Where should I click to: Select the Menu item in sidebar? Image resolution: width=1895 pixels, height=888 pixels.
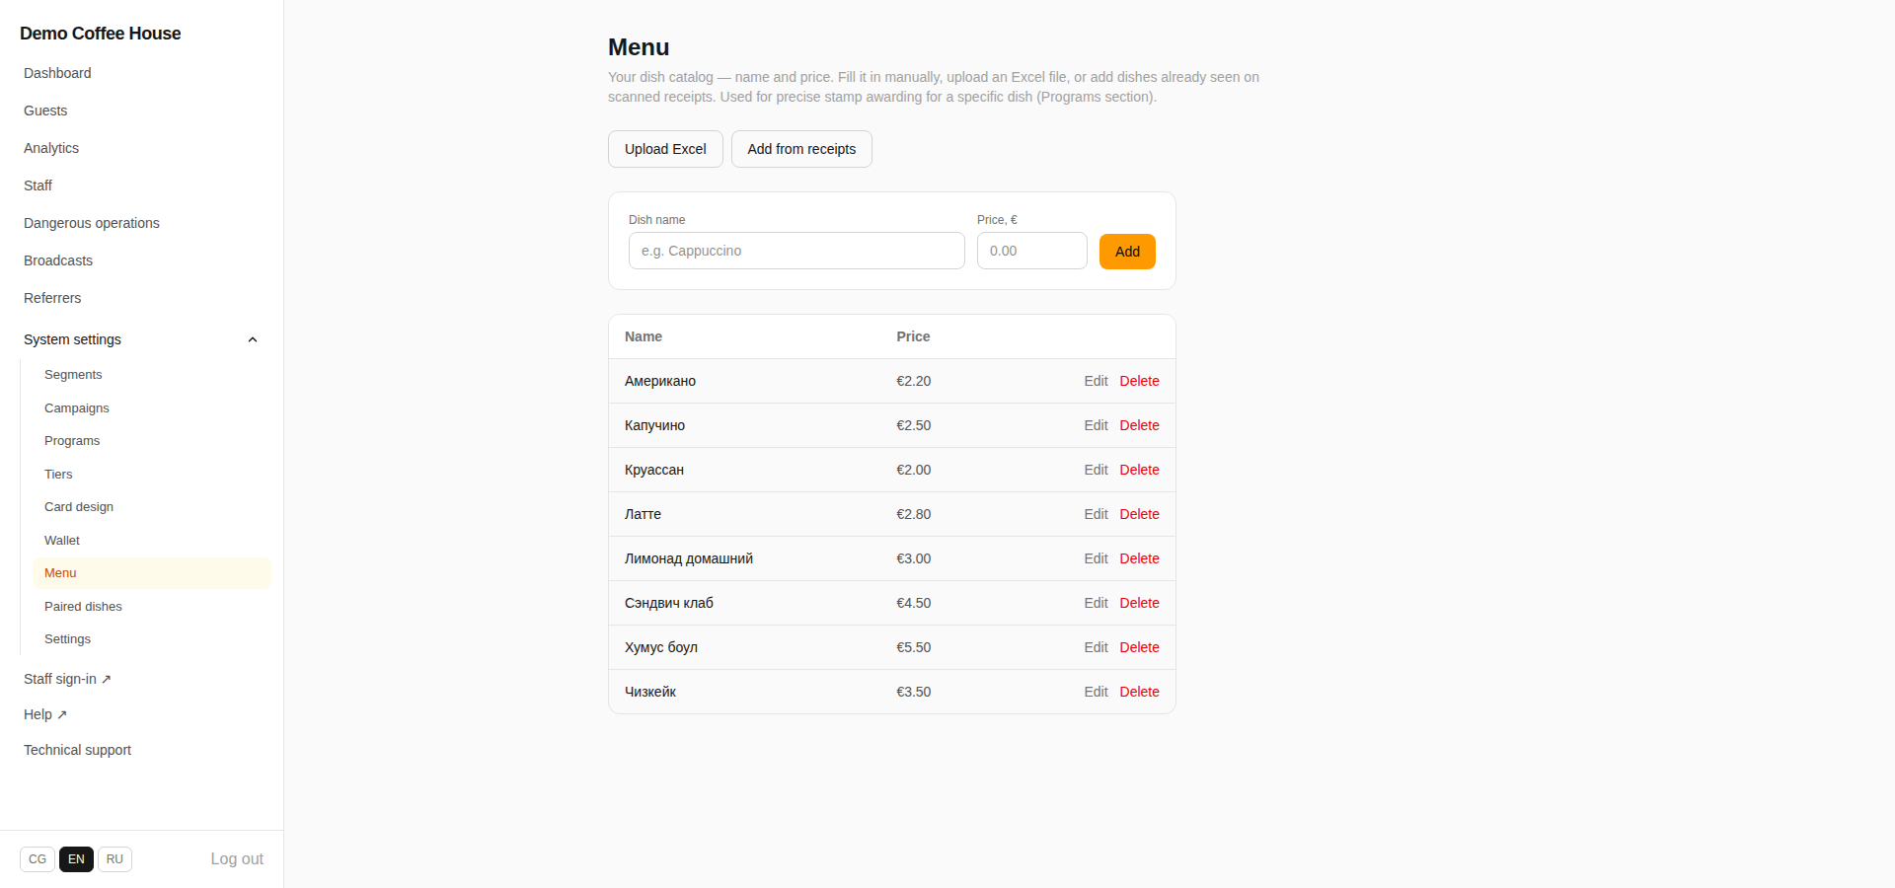click(x=152, y=573)
